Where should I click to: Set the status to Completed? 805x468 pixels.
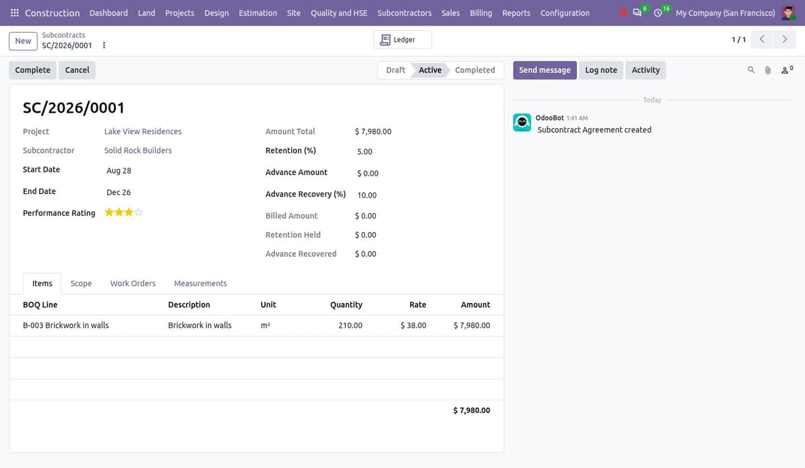point(475,70)
